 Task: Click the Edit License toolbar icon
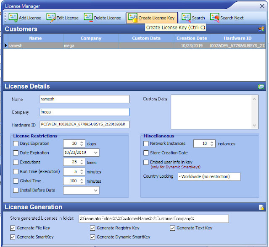click(51, 18)
